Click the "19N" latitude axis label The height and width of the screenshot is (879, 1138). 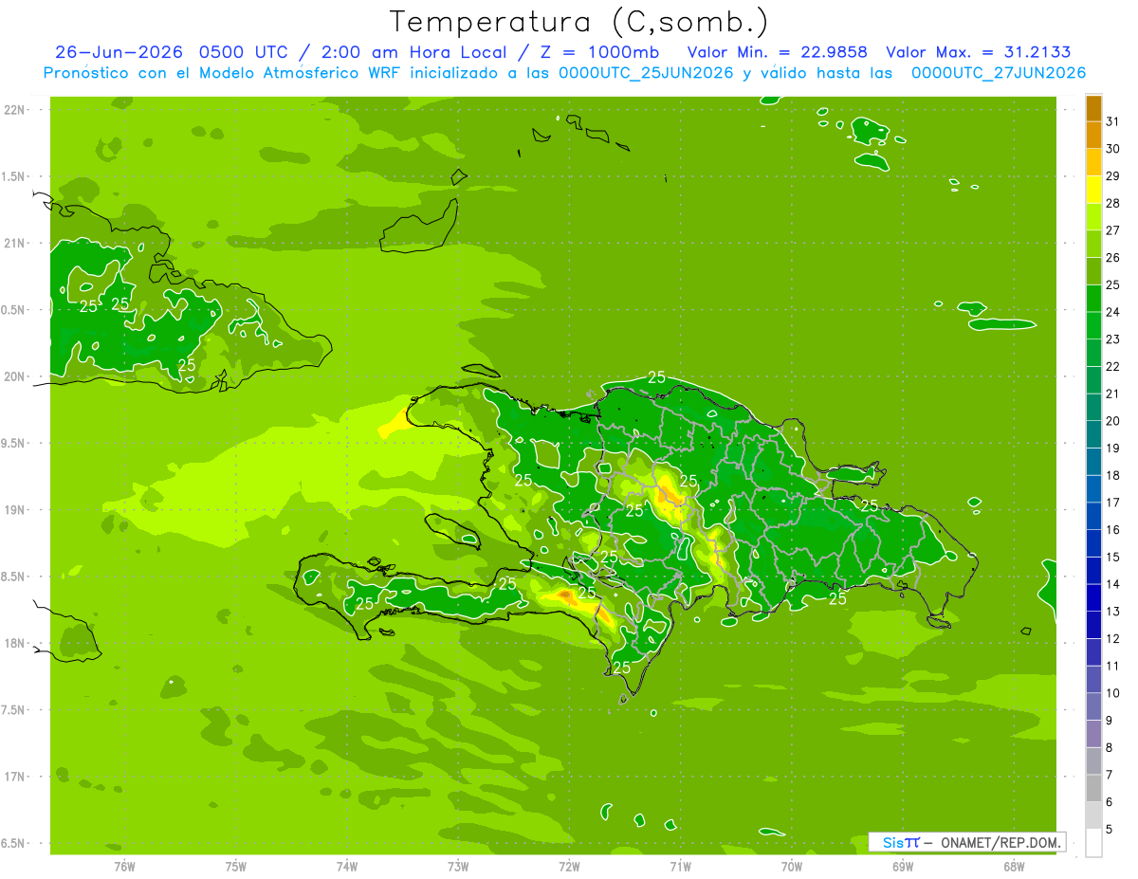[x=15, y=510]
